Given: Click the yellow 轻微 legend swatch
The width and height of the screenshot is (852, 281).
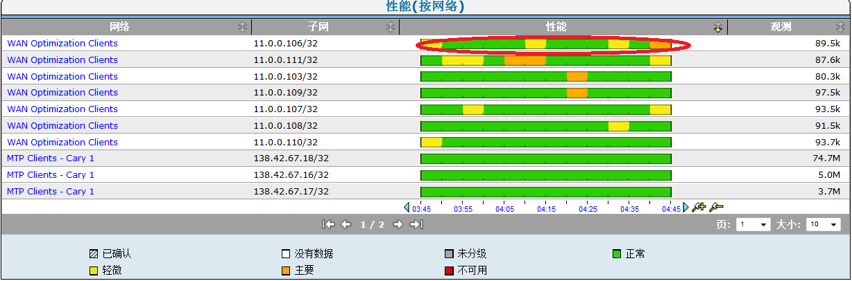Looking at the screenshot, I should [x=93, y=271].
